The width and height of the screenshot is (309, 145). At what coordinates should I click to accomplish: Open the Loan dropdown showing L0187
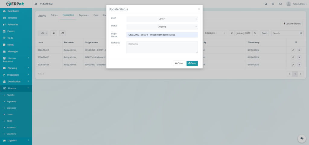[162, 19]
